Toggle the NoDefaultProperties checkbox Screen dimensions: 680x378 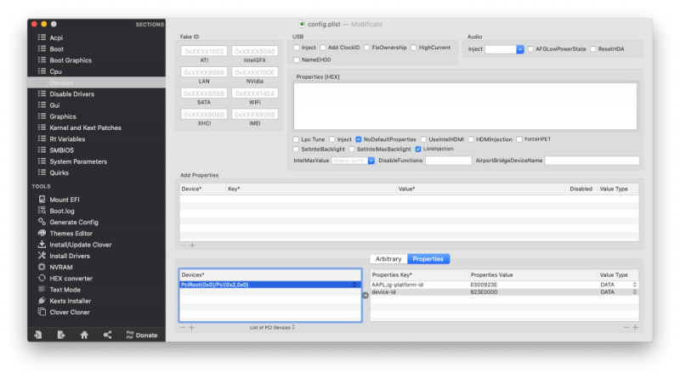[360, 138]
